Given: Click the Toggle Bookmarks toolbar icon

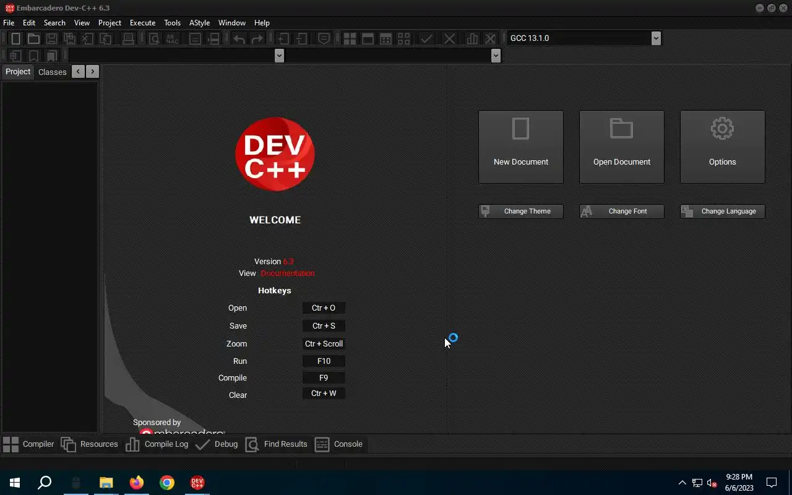Looking at the screenshot, I should [33, 56].
